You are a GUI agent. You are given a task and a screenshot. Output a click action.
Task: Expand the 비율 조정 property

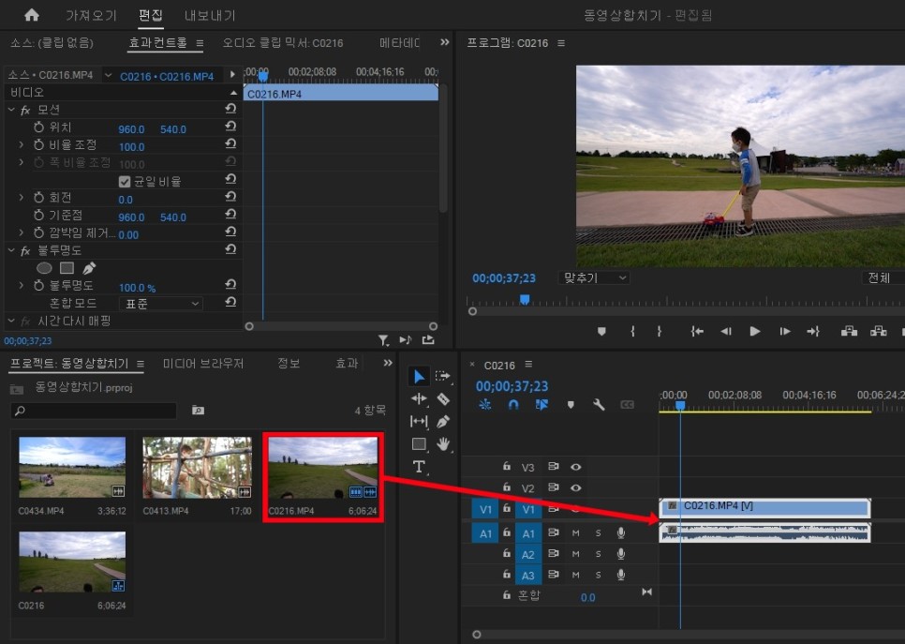(22, 144)
